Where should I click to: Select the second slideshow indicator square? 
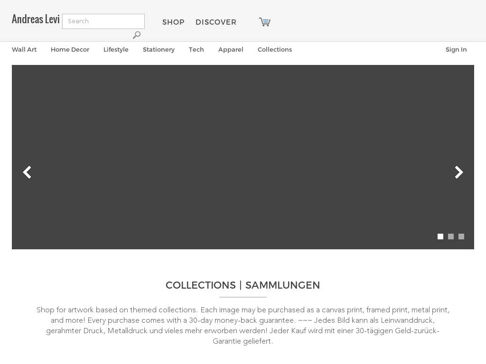tap(451, 237)
